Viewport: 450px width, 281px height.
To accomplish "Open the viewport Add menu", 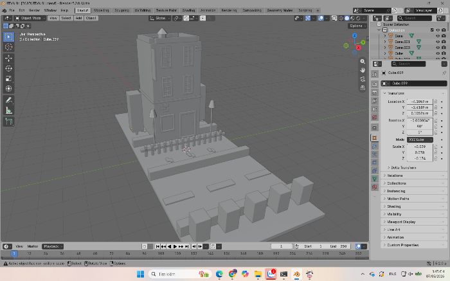I will coord(78,18).
